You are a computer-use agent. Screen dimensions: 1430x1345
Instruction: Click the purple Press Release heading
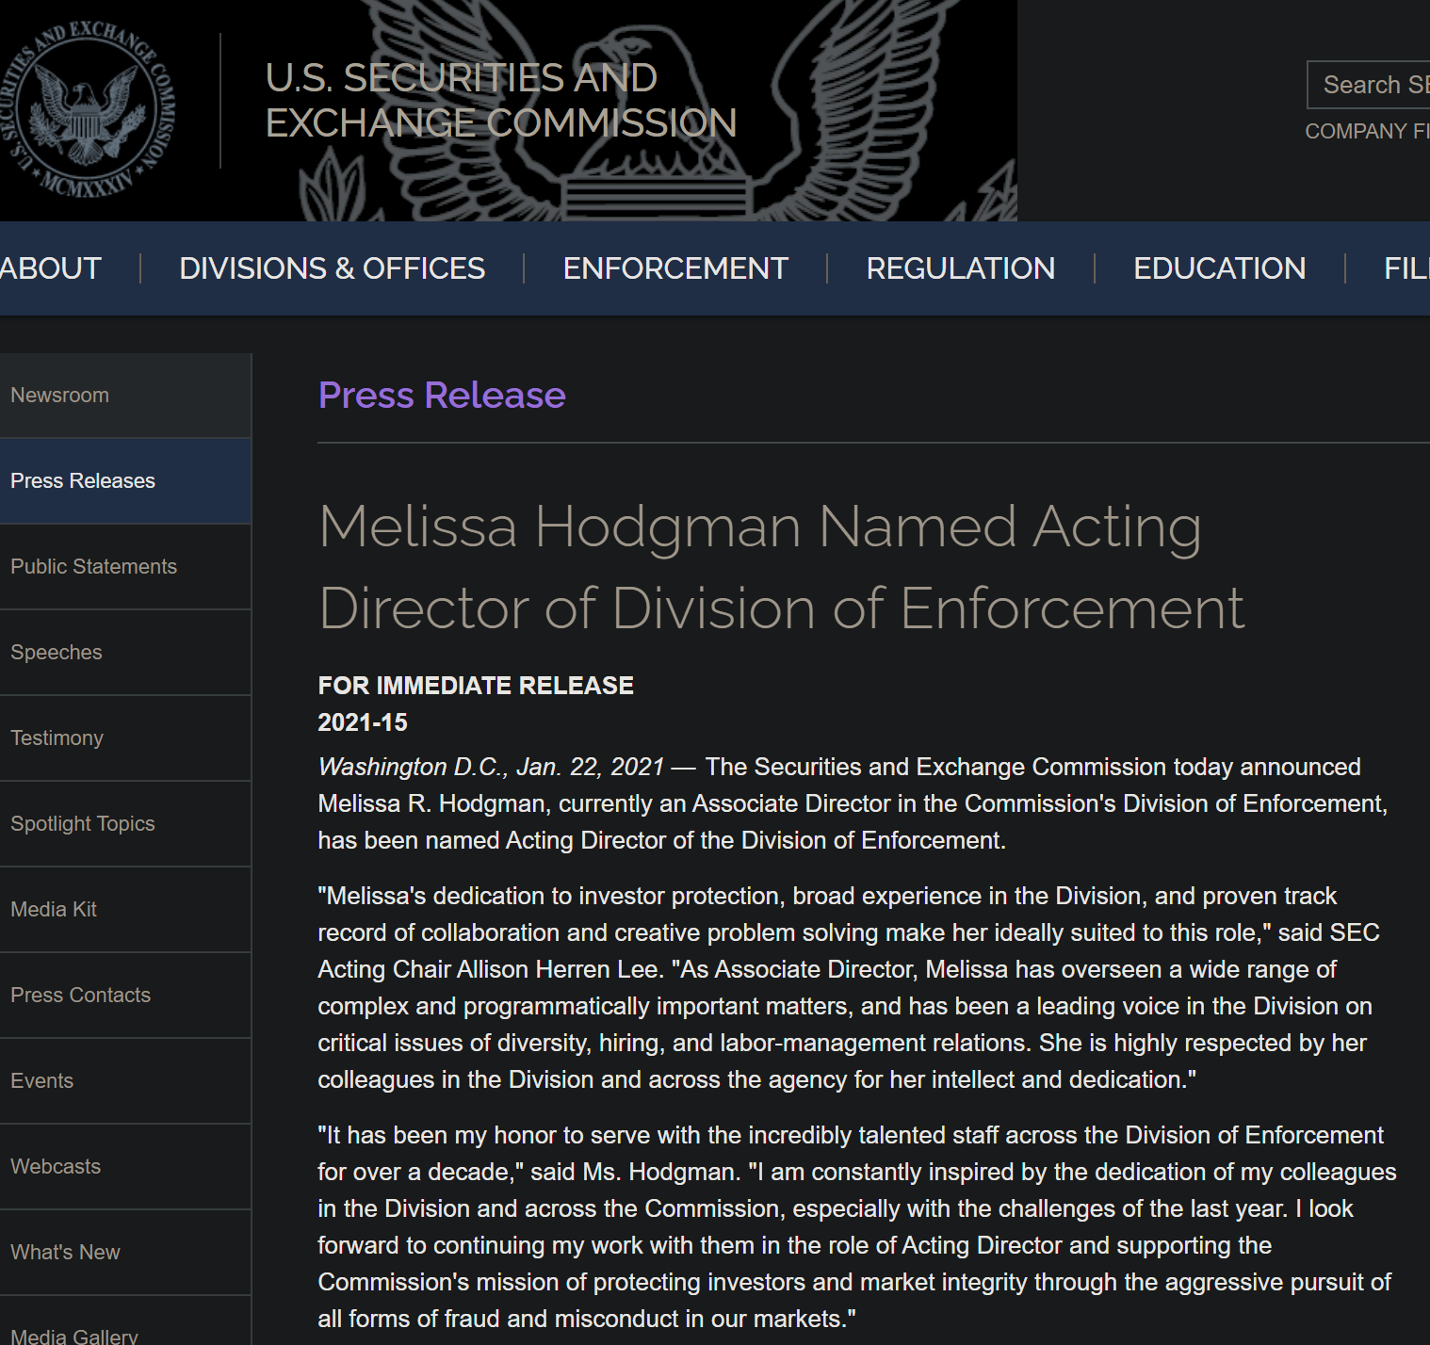tap(442, 396)
